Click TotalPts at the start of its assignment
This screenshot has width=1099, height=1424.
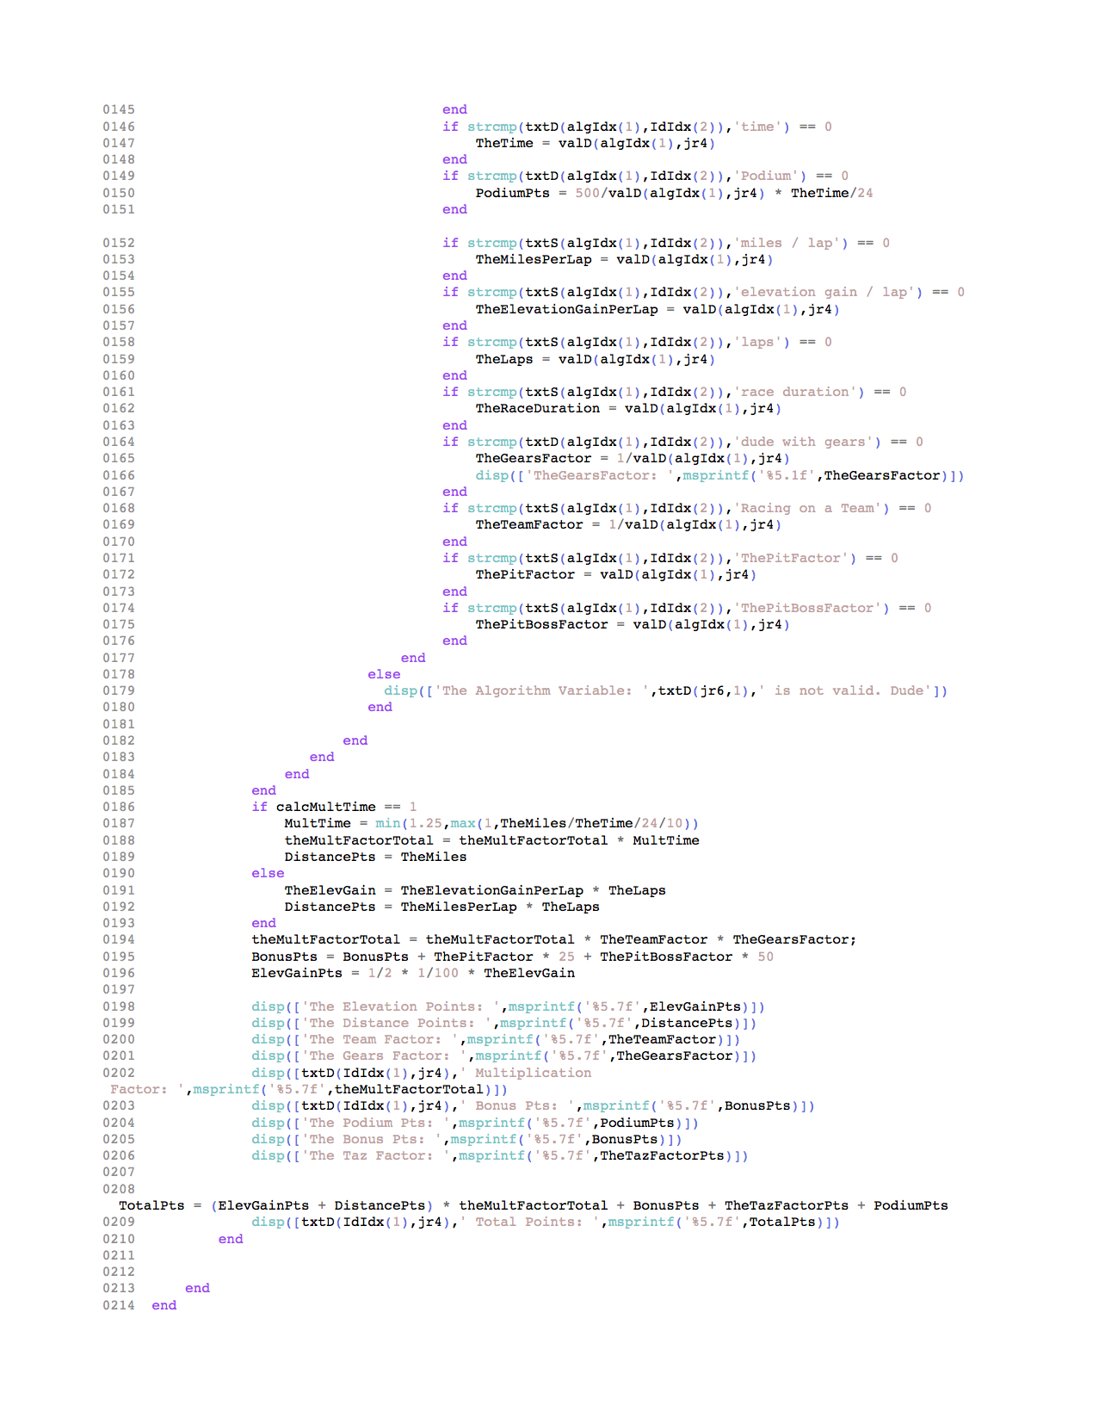[151, 1205]
